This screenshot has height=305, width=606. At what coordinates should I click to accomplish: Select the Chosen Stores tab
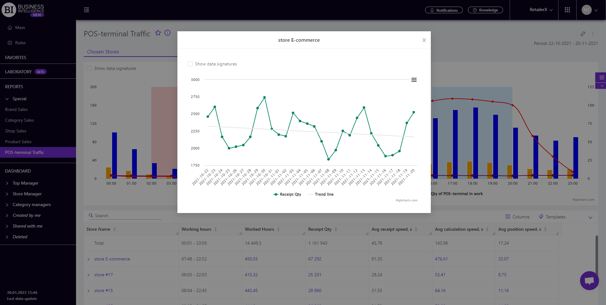pos(103,52)
